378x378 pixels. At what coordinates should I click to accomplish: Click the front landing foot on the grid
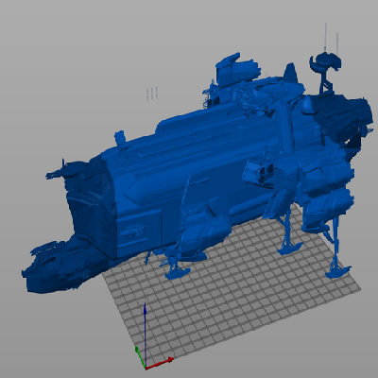(x=178, y=272)
